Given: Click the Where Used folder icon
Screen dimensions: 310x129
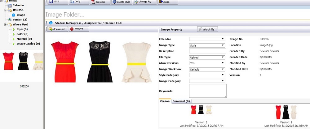Looking at the screenshot, I should point(10,24).
